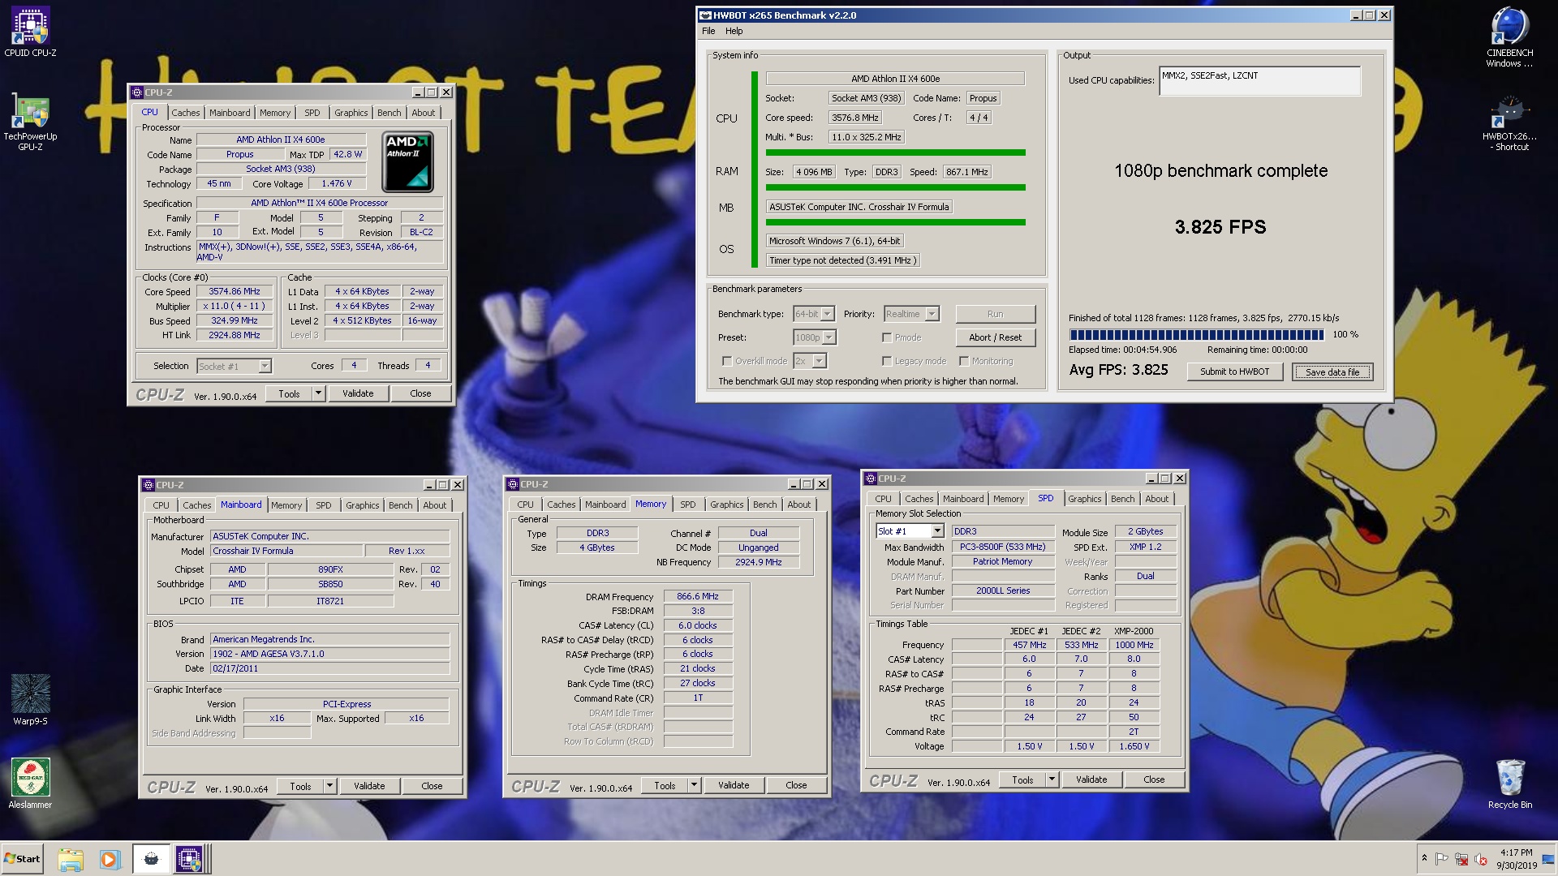This screenshot has width=1558, height=876.
Task: Click Tools button in CPU-Z SPD window
Action: [x=1022, y=779]
